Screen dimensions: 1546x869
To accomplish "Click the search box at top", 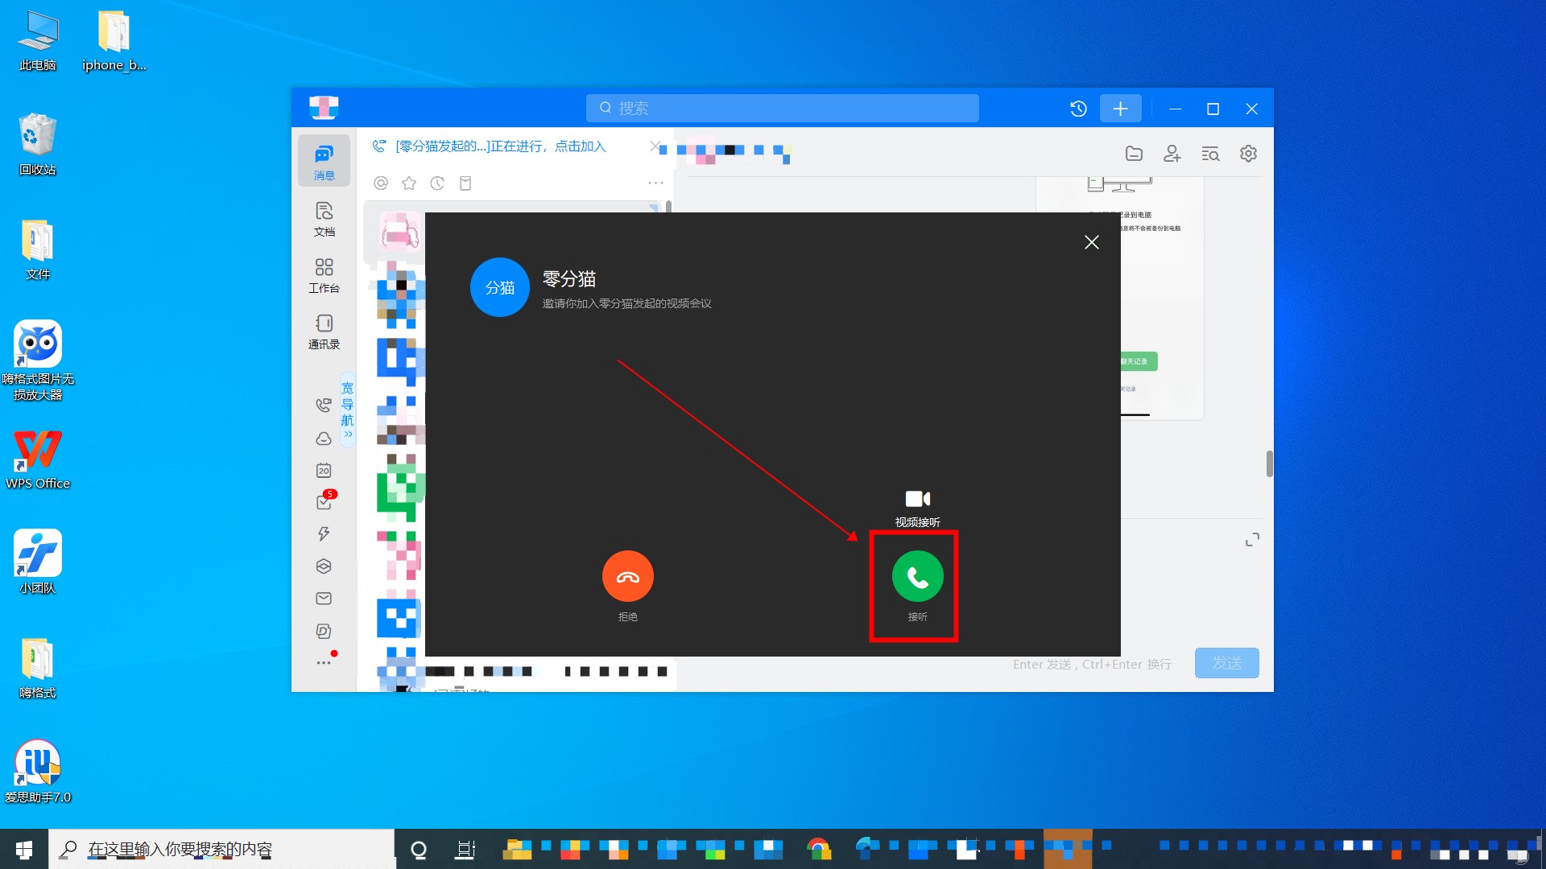I will click(781, 108).
